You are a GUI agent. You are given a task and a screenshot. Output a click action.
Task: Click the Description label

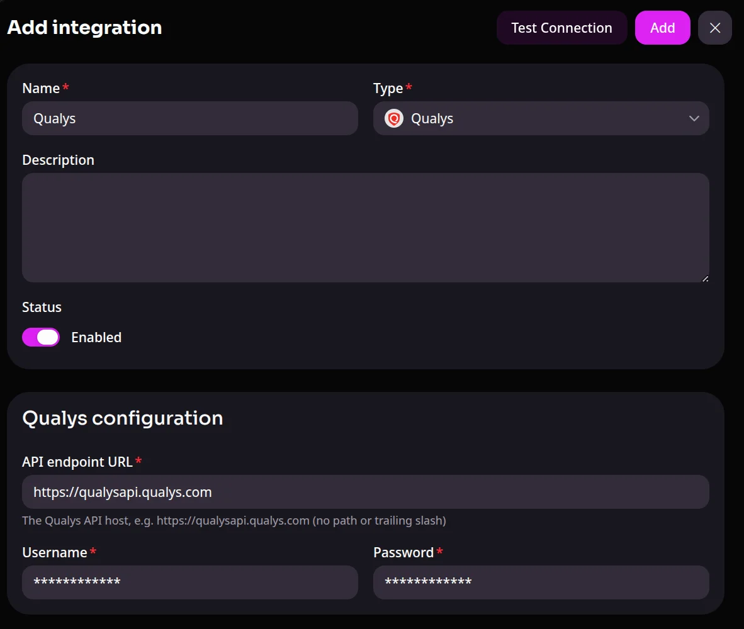pyautogui.click(x=59, y=160)
